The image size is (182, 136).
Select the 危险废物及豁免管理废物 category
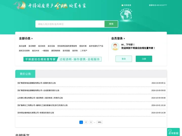tap(67, 46)
